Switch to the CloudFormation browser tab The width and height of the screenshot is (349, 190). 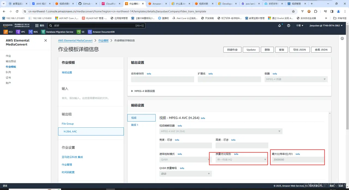tap(111, 4)
